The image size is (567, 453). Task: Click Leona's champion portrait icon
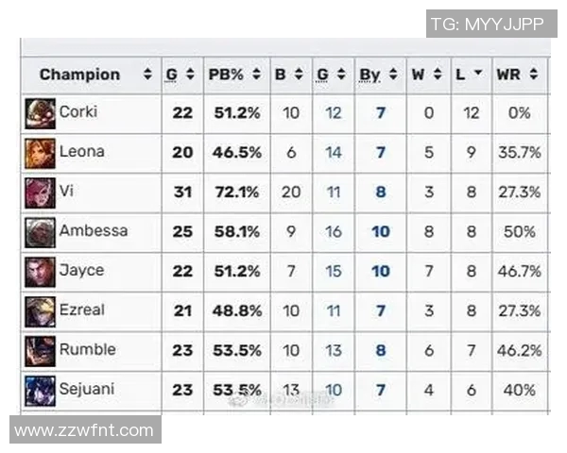point(40,153)
